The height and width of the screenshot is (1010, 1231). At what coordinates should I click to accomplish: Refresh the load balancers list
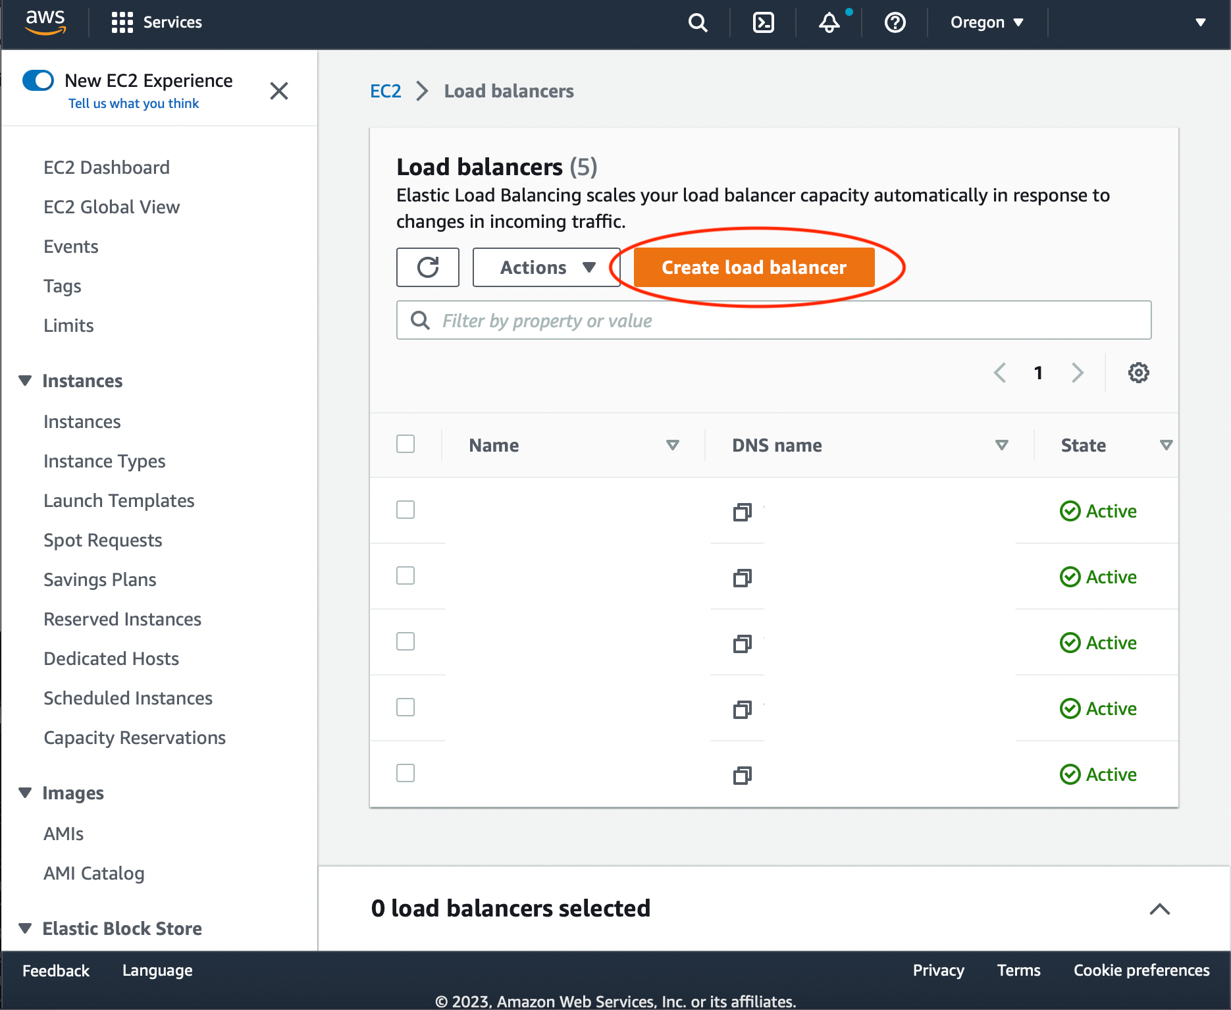[428, 267]
